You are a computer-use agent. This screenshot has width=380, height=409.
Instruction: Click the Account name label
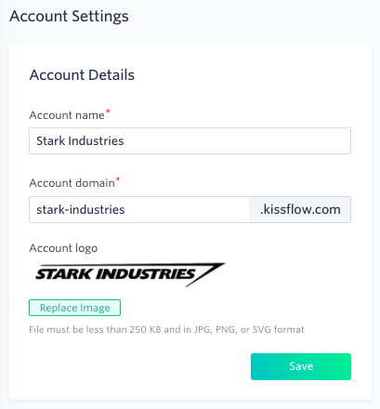click(67, 115)
